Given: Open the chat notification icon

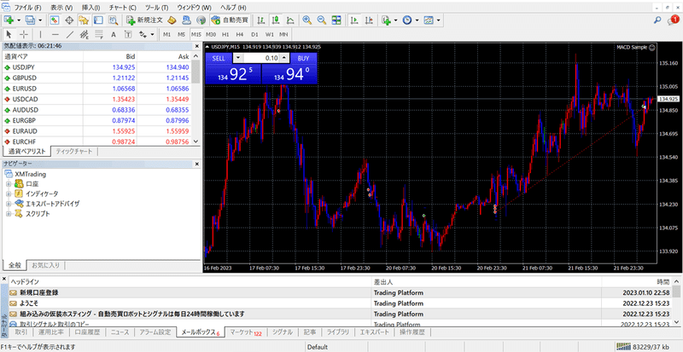Looking at the screenshot, I should pos(673,20).
